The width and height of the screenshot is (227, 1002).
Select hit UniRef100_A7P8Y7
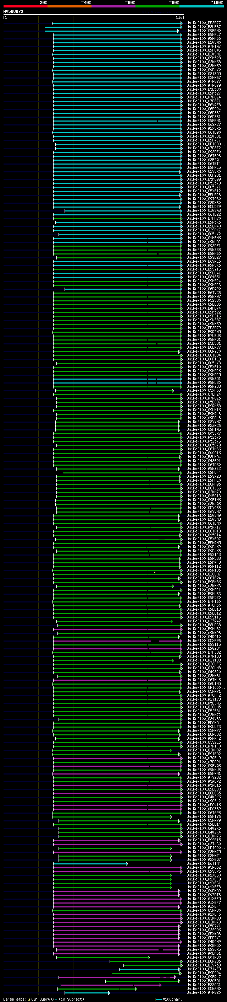[x=203, y=82]
